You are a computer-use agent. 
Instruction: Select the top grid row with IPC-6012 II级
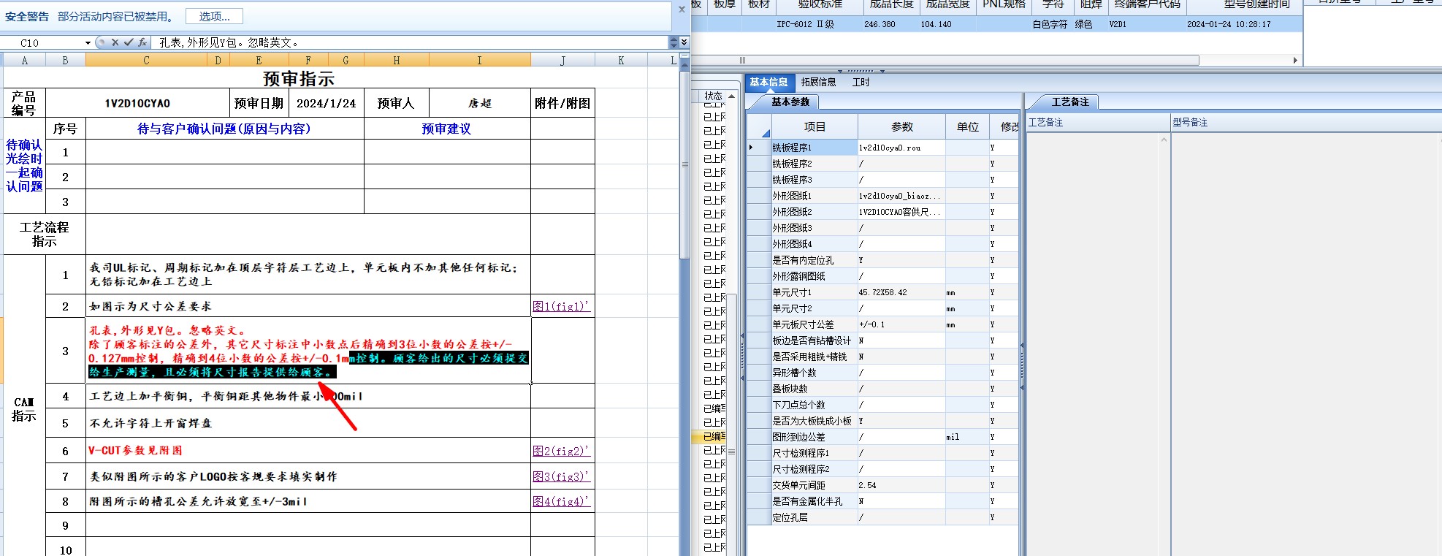pos(997,24)
